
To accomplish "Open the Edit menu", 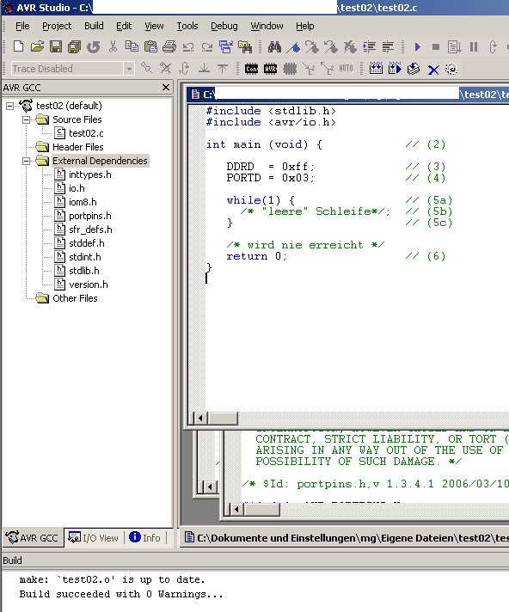I will (x=124, y=26).
